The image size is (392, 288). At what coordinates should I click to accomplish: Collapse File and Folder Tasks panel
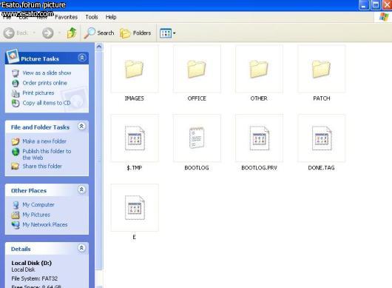(x=81, y=126)
